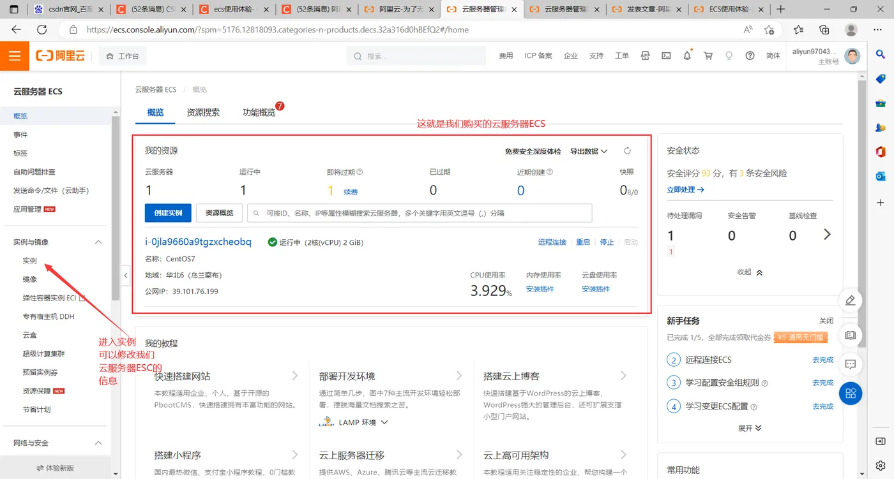This screenshot has width=894, height=479.
Task: Add a sidebar app with plus icon
Action: [x=881, y=203]
